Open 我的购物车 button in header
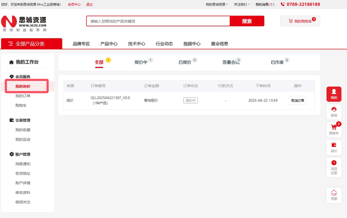 300,21
